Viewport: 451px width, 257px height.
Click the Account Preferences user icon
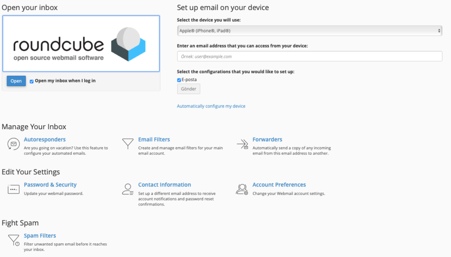point(242,190)
